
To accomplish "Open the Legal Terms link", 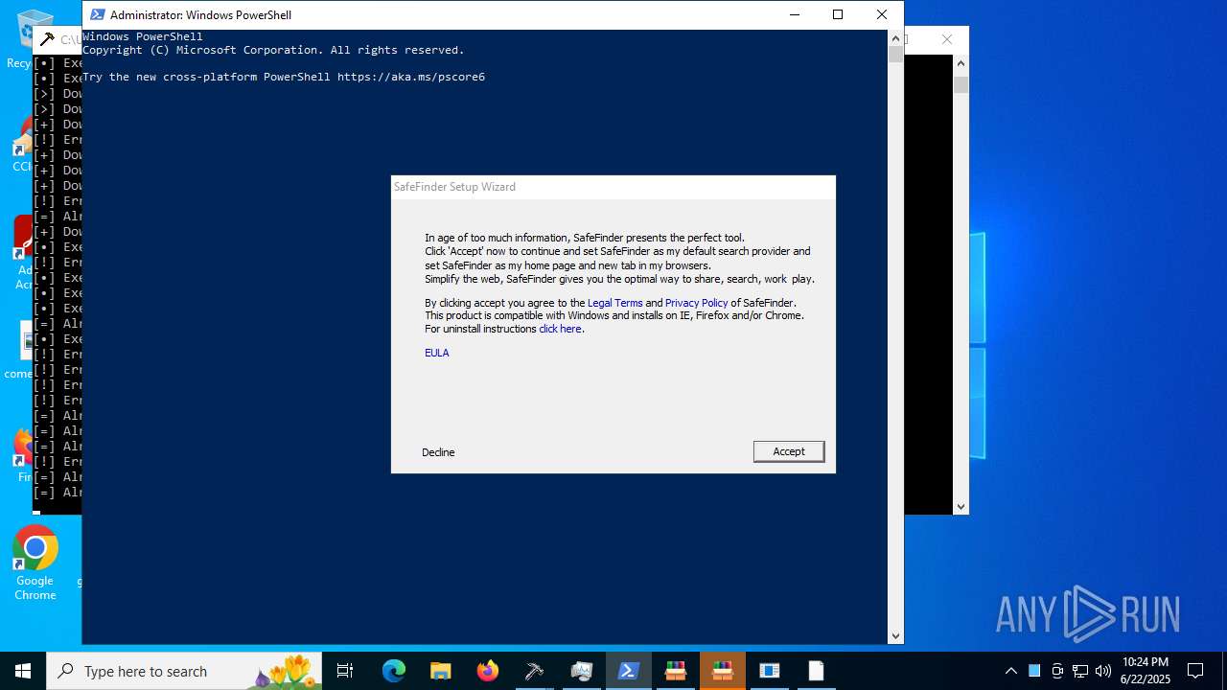I will [x=614, y=303].
